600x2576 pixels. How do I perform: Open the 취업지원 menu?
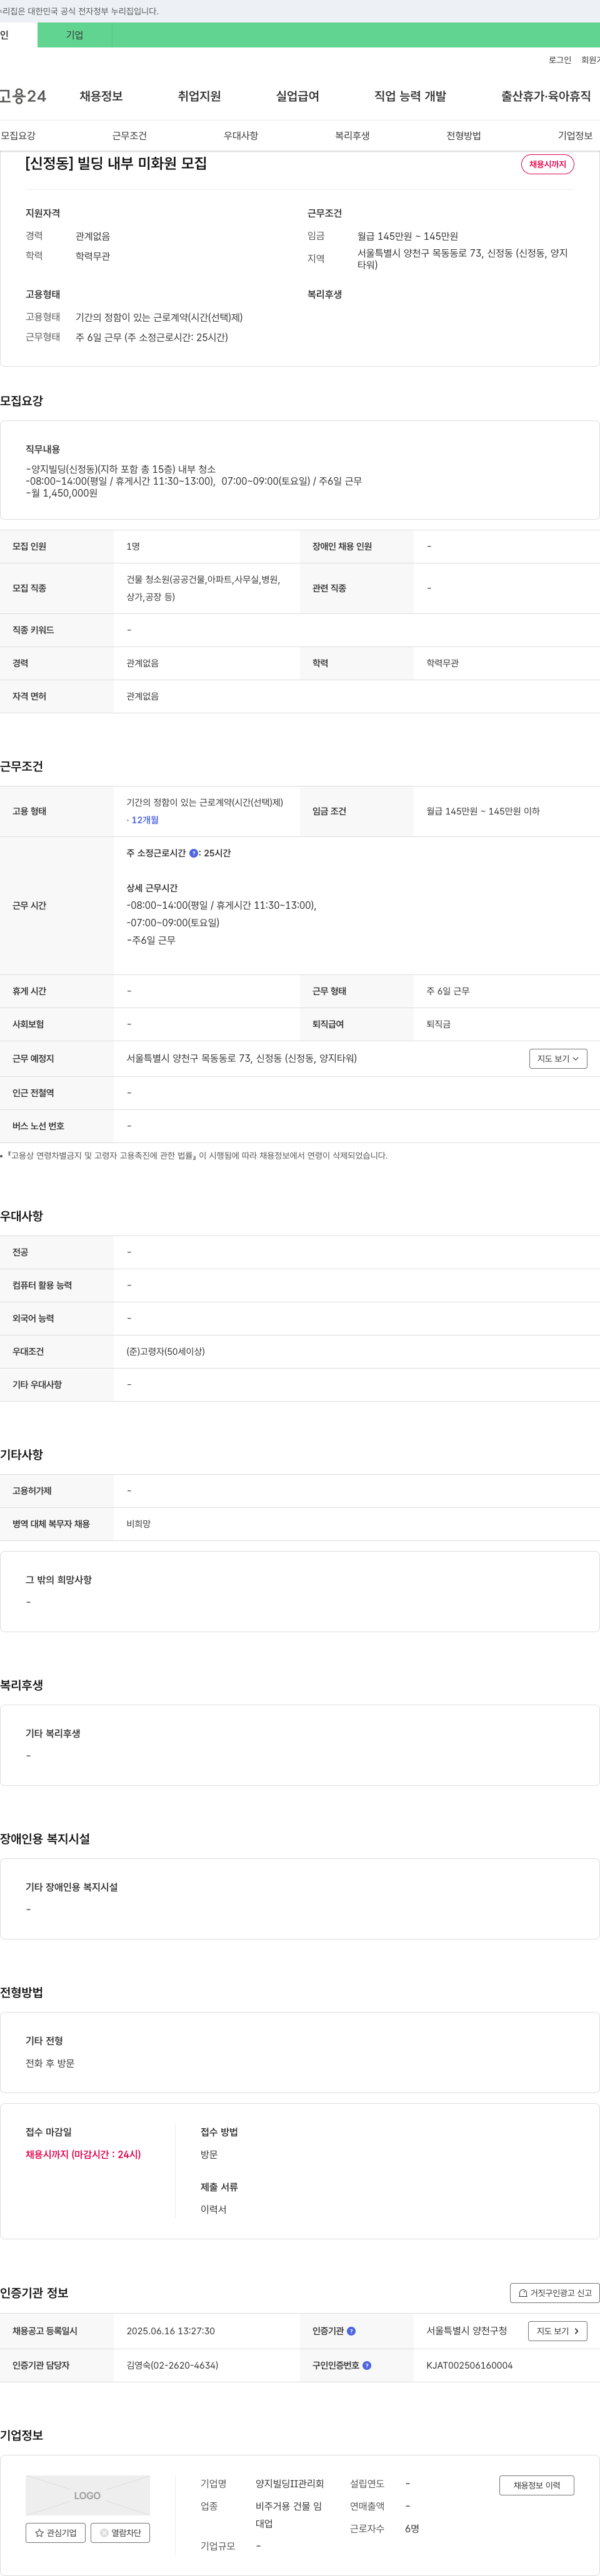point(199,96)
